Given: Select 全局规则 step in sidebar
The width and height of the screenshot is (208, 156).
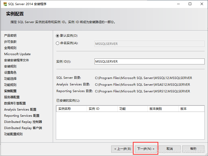Looking at the screenshot, I should (x=10, y=48).
